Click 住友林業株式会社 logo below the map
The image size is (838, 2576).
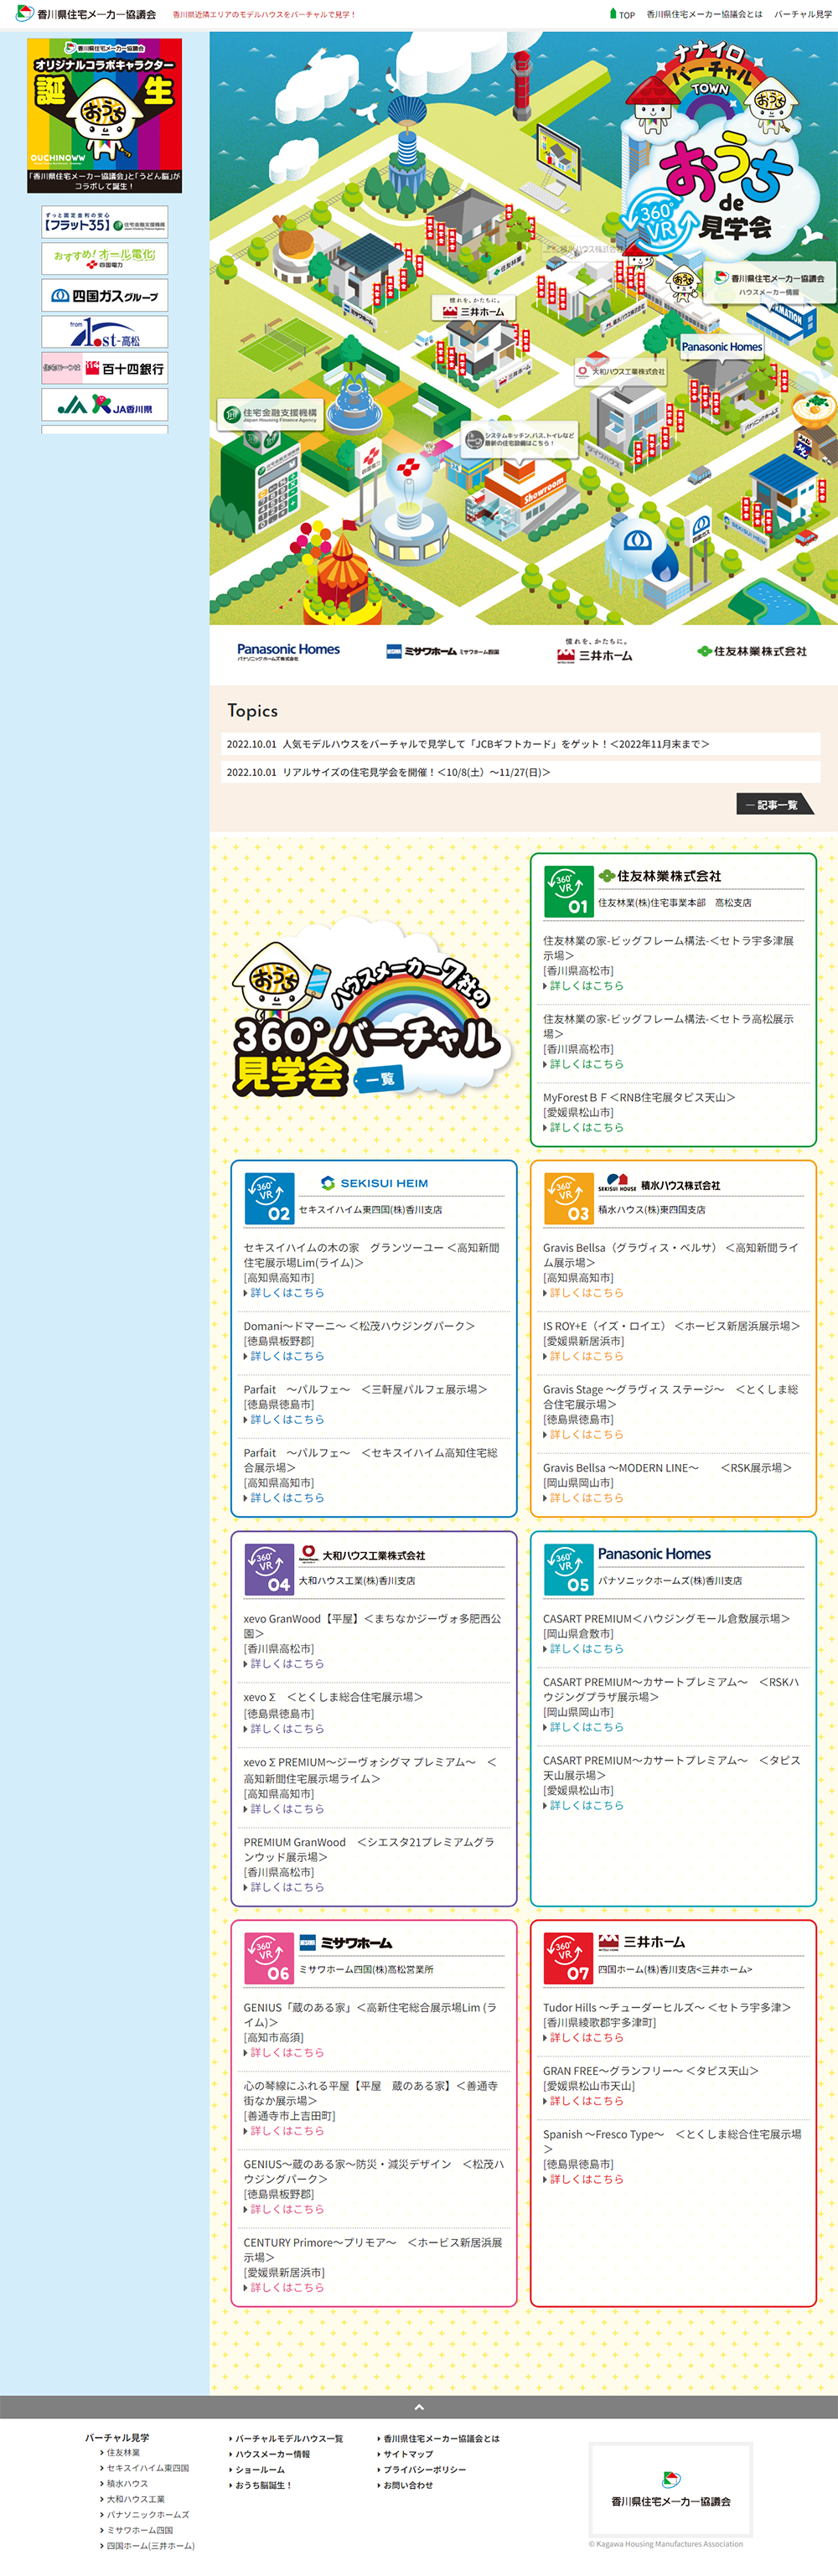752,652
